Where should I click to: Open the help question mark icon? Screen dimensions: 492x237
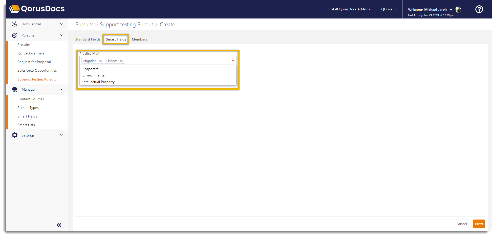479,9
